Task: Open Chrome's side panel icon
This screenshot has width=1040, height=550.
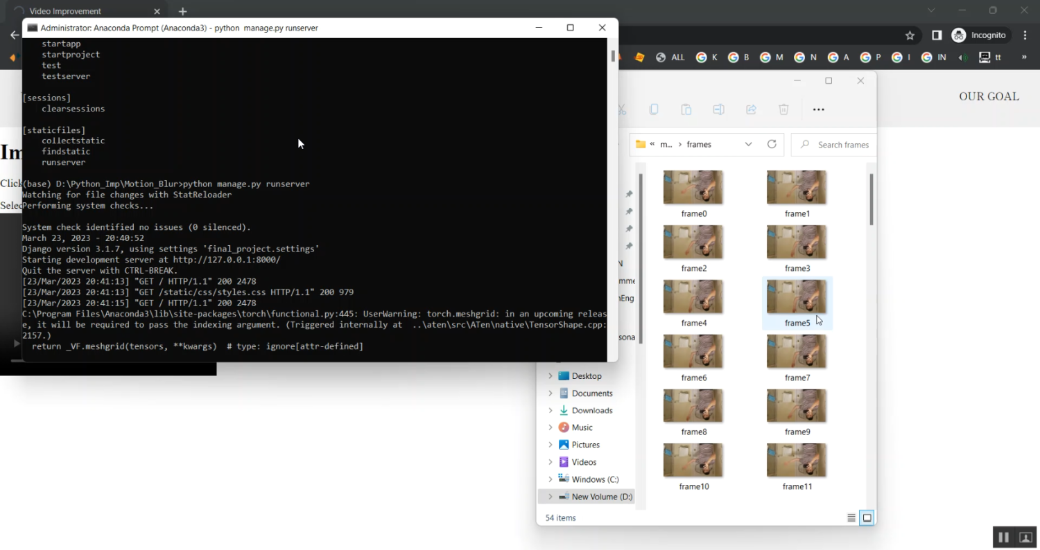Action: click(937, 35)
